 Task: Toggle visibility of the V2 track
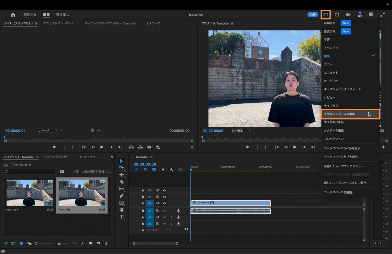click(164, 197)
